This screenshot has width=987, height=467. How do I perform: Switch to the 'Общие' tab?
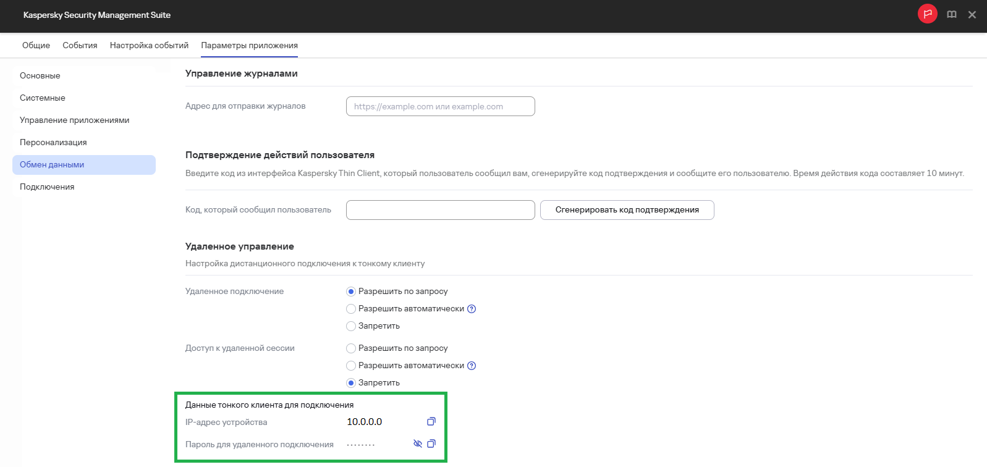36,46
